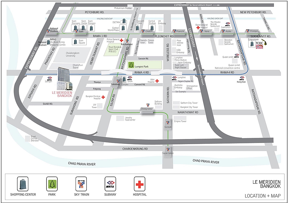Click the 'SILOM RD.' label

click(x=113, y=100)
